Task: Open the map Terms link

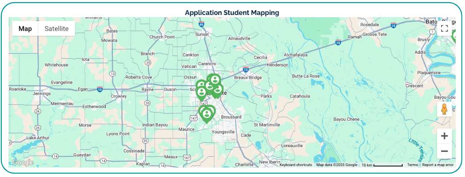Action: point(412,165)
